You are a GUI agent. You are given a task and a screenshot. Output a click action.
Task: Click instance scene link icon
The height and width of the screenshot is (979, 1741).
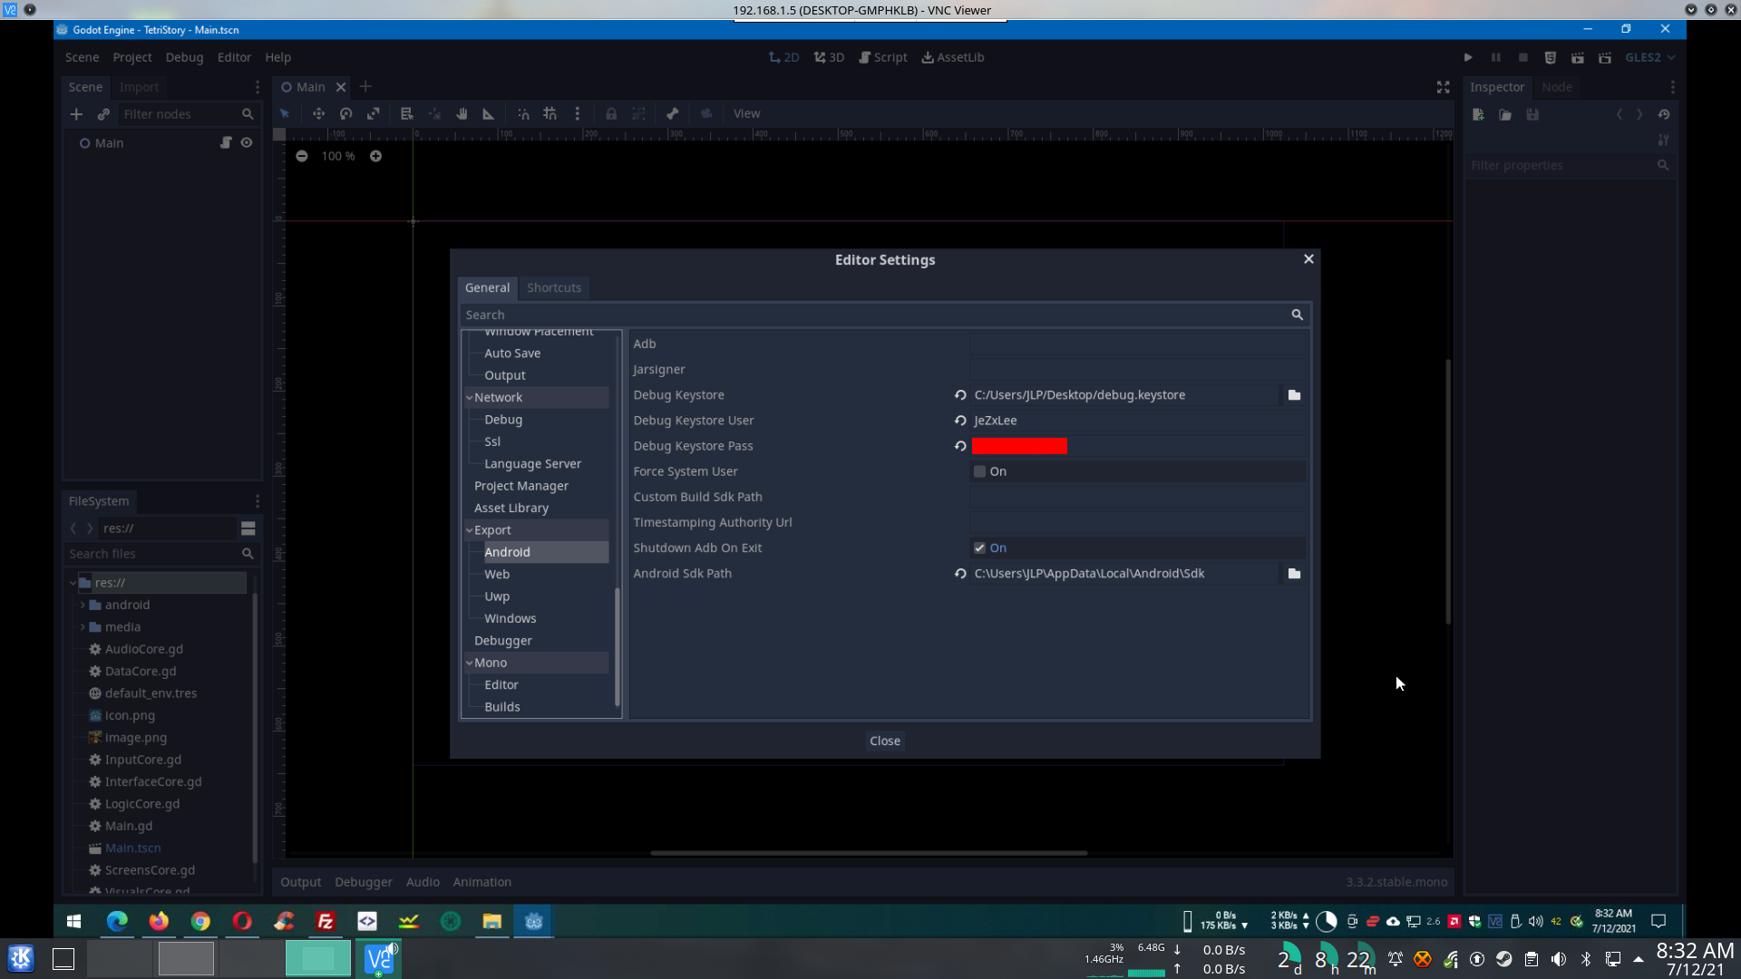(x=103, y=114)
